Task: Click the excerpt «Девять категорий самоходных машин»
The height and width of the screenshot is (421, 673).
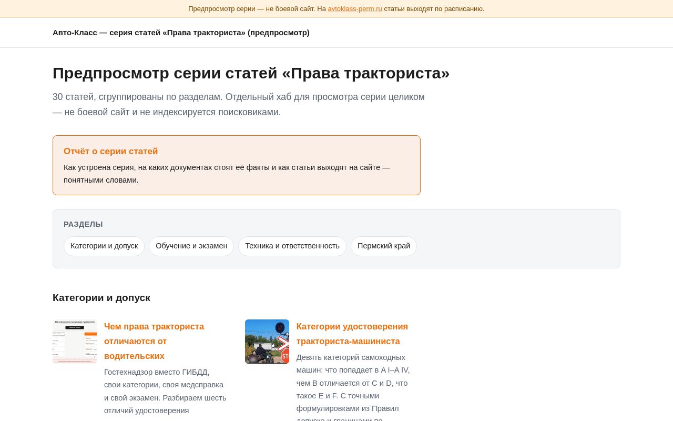Action: point(353,386)
